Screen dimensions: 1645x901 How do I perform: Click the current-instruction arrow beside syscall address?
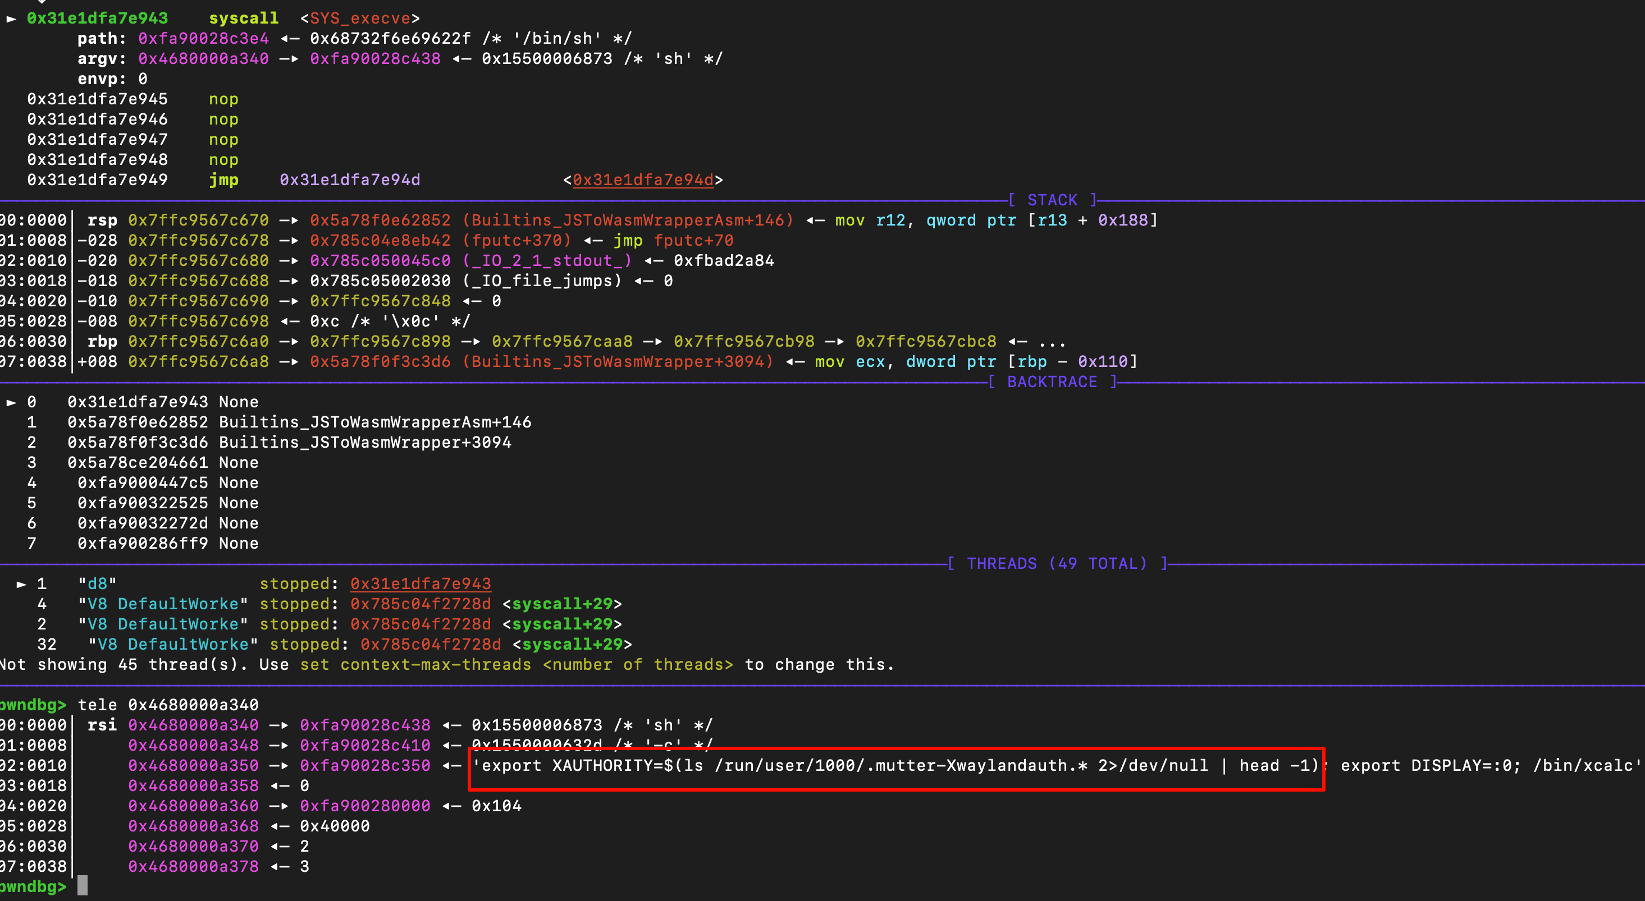coord(11,19)
